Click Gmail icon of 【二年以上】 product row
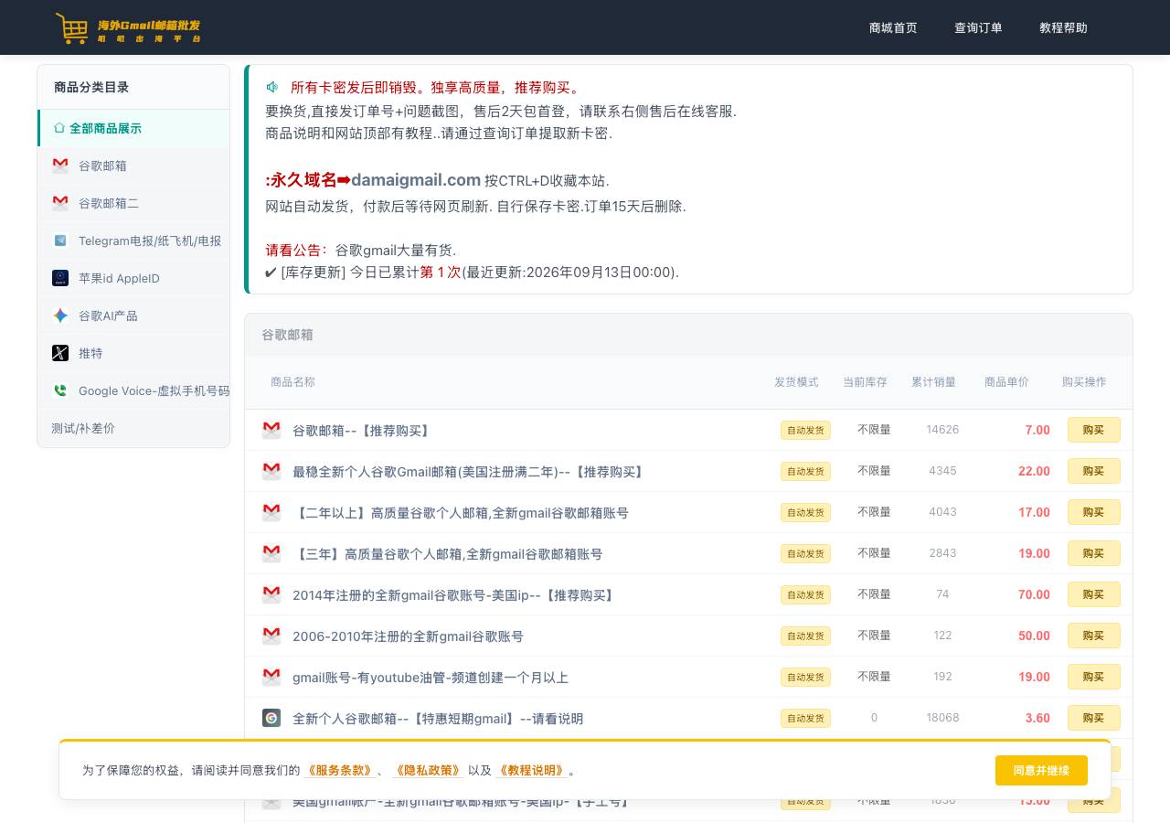This screenshot has width=1170, height=823. click(271, 512)
